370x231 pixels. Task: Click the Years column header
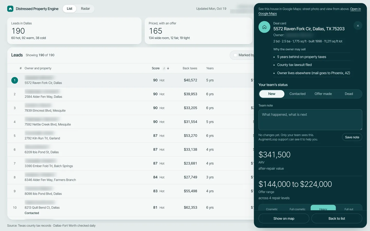tap(210, 68)
